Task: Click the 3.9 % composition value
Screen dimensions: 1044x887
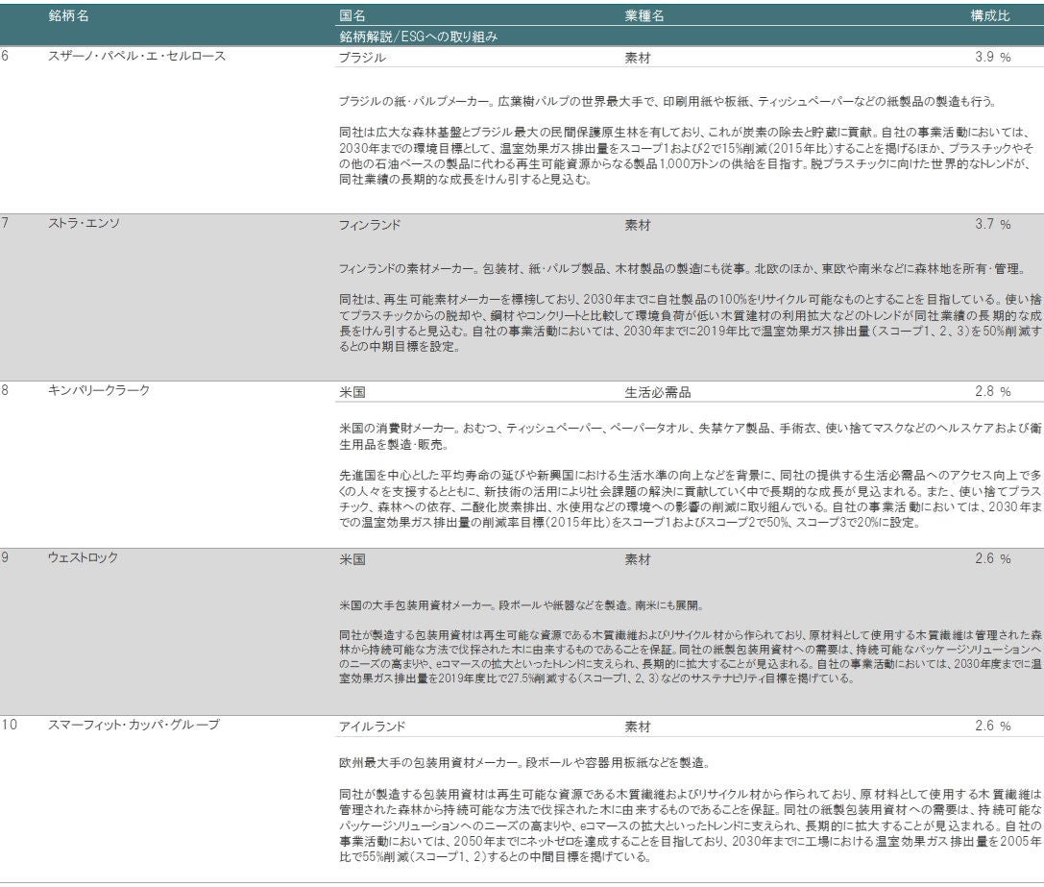Action: coord(993,58)
